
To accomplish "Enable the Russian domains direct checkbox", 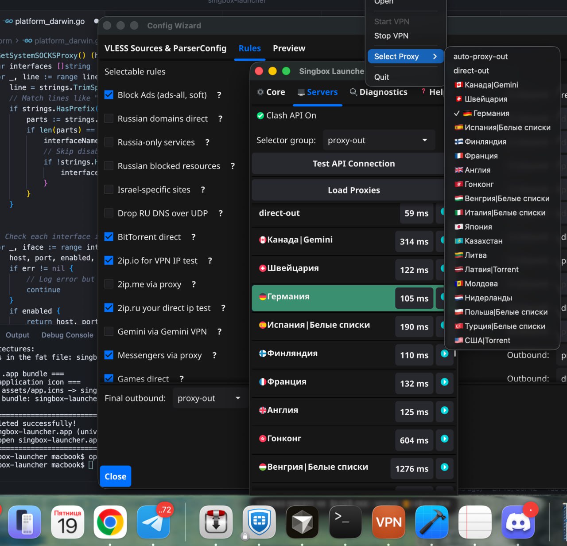I will 109,118.
